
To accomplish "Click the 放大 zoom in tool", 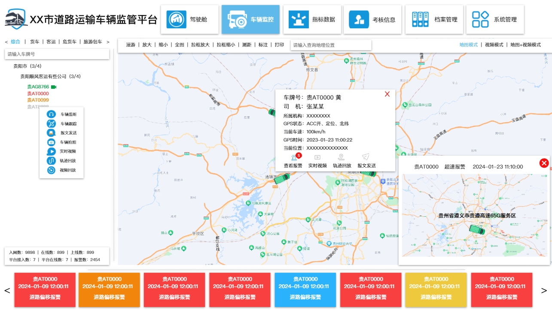I will pos(147,45).
